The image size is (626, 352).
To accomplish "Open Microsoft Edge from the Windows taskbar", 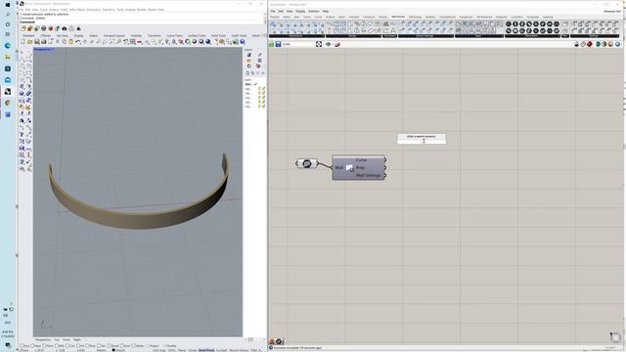I will [x=8, y=46].
